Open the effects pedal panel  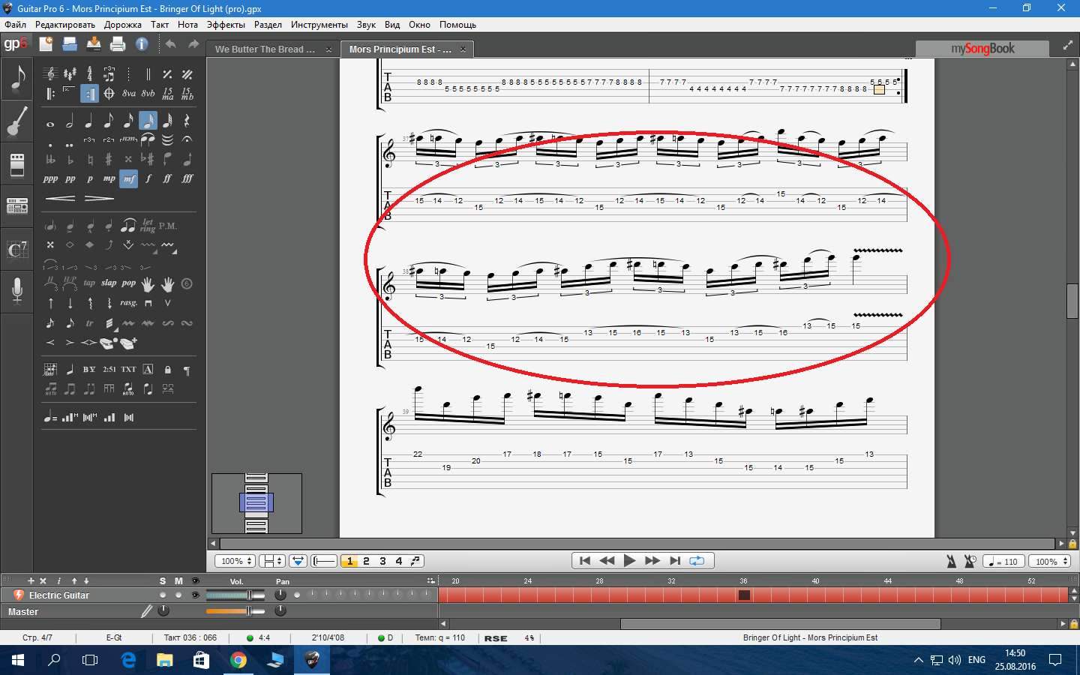pyautogui.click(x=17, y=163)
